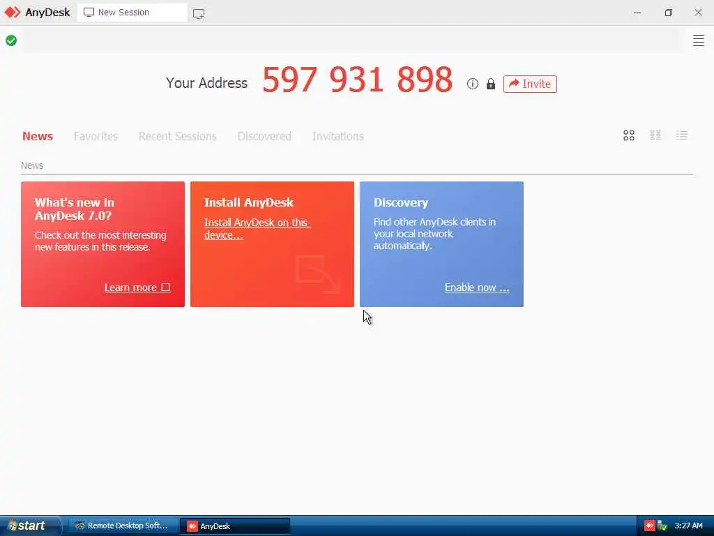
Task: Click the padlock security icon
Action: pos(490,84)
